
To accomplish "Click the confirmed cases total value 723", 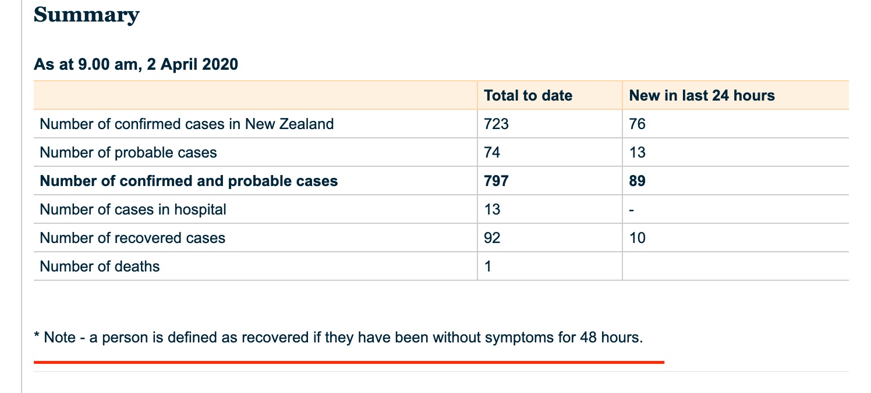I will (496, 124).
